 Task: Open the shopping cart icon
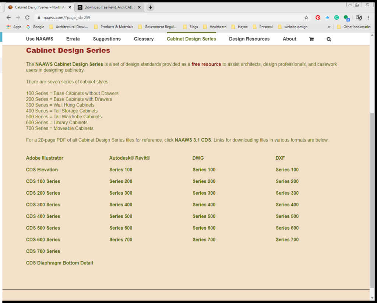click(311, 39)
